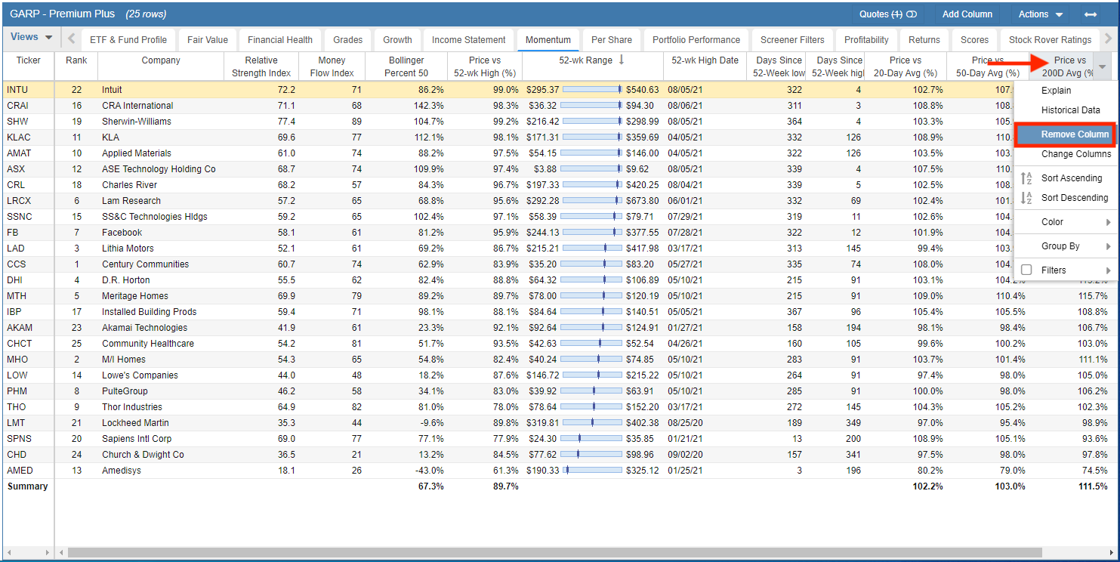Click the Facebook company name
This screenshot has height=562, width=1120.
[x=122, y=233]
